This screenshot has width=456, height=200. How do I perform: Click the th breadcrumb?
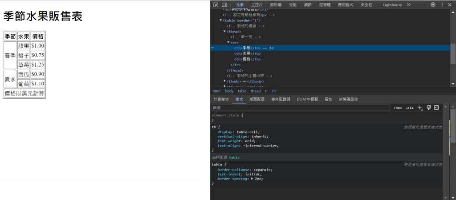point(274,91)
